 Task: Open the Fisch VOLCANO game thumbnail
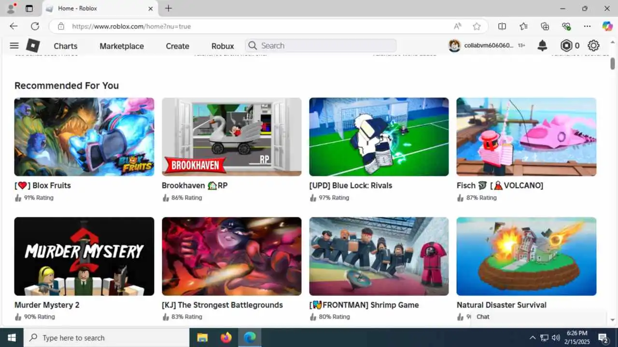point(526,137)
